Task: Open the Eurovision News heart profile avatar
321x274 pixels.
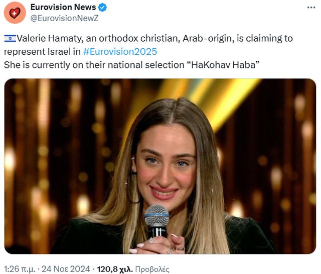Action: [15, 13]
